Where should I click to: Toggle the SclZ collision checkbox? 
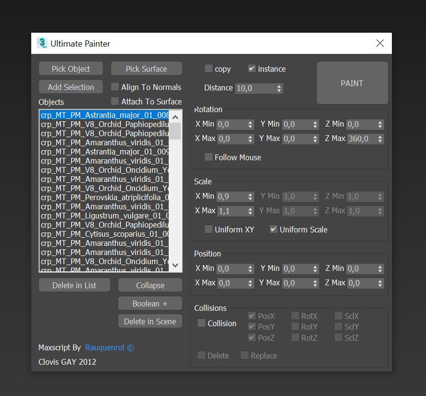pyautogui.click(x=338, y=338)
